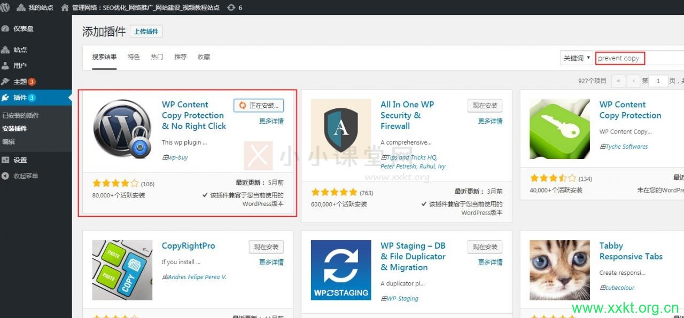The height and width of the screenshot is (318, 684).
Task: Open the 管理网络 site link in admin bar
Action: pos(140,7)
